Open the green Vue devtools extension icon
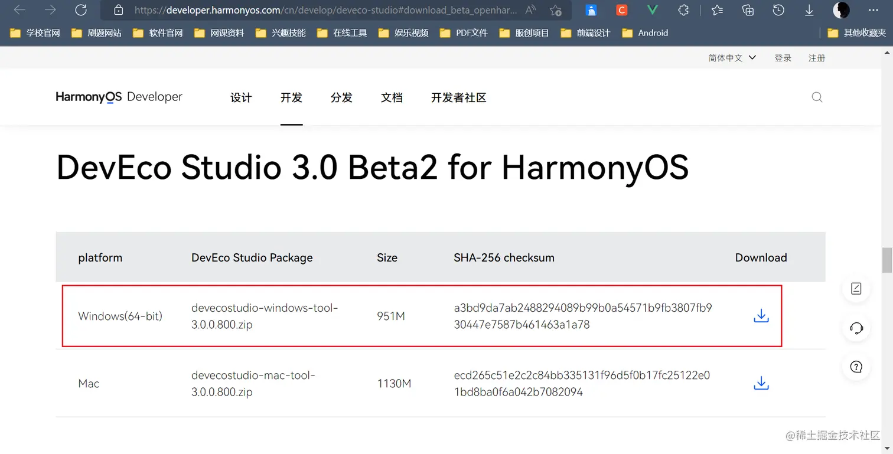Screen dimensions: 893x454 click(x=653, y=10)
